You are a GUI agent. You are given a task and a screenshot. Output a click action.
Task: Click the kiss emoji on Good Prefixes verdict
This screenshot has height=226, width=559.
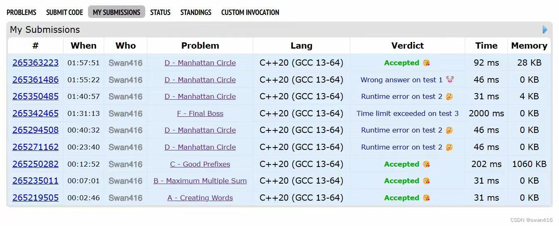tap(426, 165)
